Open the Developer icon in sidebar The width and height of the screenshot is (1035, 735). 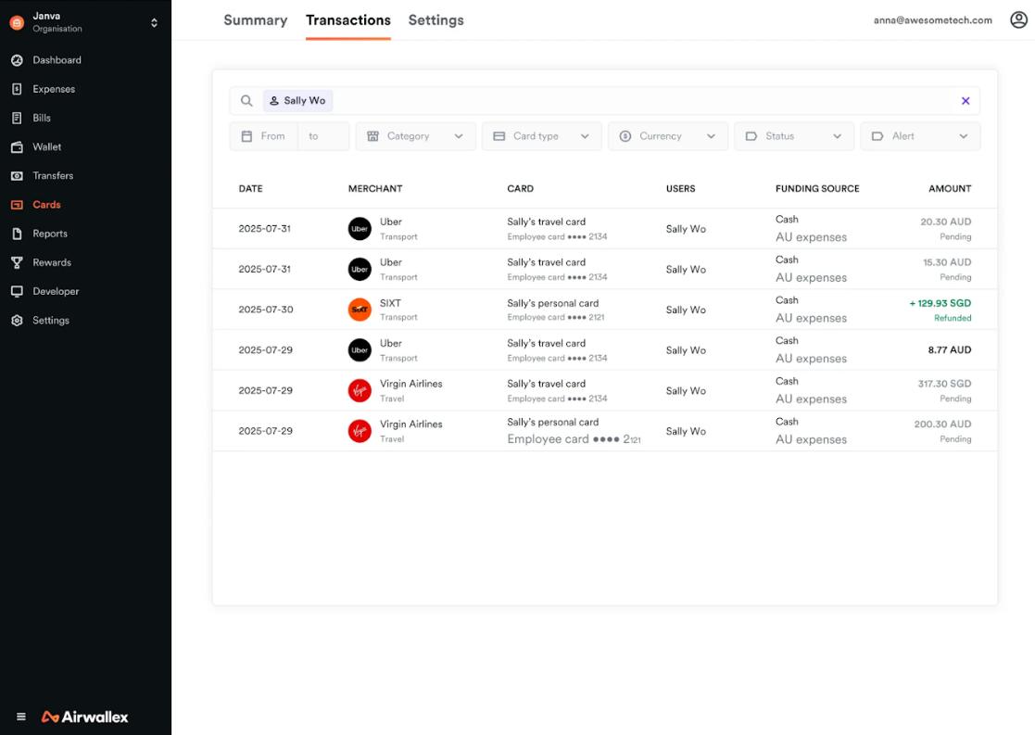[x=17, y=291]
